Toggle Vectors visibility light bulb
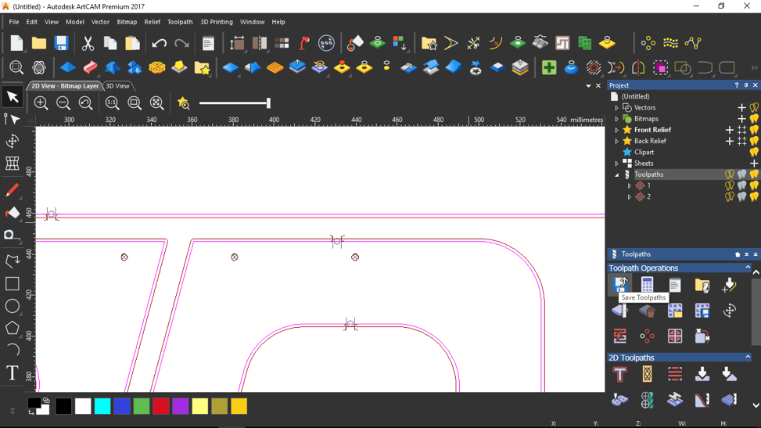 click(754, 107)
